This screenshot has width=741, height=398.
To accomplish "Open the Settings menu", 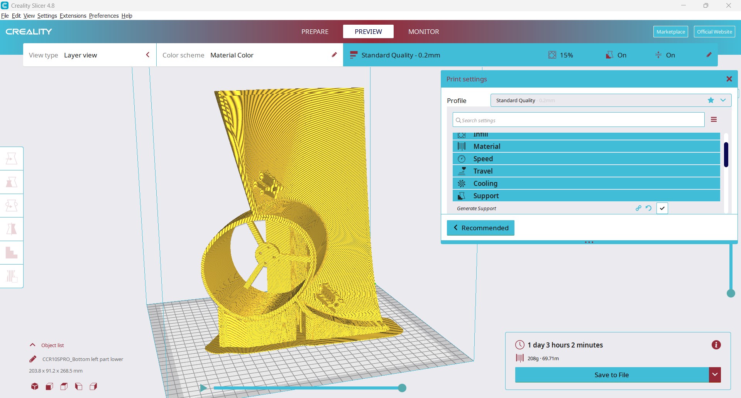I will click(47, 16).
